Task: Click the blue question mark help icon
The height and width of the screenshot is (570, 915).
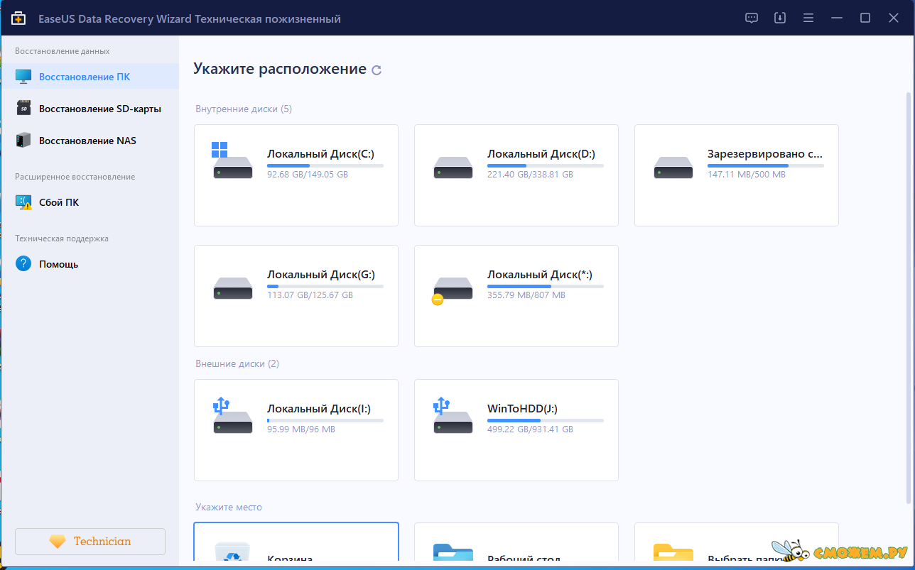Action: (x=23, y=264)
